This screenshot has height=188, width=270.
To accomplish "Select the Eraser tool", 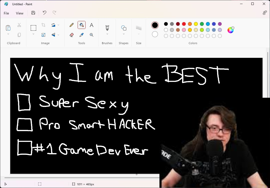I will [72, 35].
